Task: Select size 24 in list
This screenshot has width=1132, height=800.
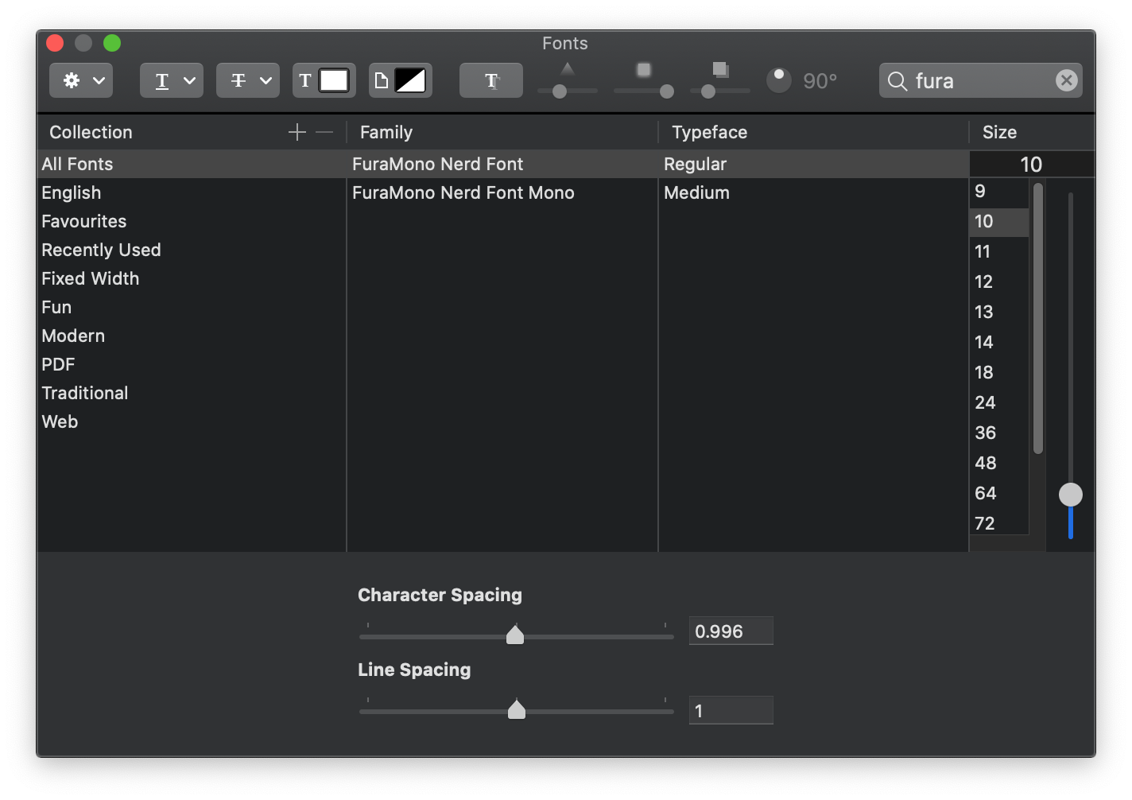Action: [x=999, y=402]
